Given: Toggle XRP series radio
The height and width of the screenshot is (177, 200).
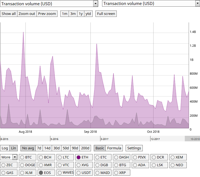Looking at the screenshot, I should [x=121, y=173].
